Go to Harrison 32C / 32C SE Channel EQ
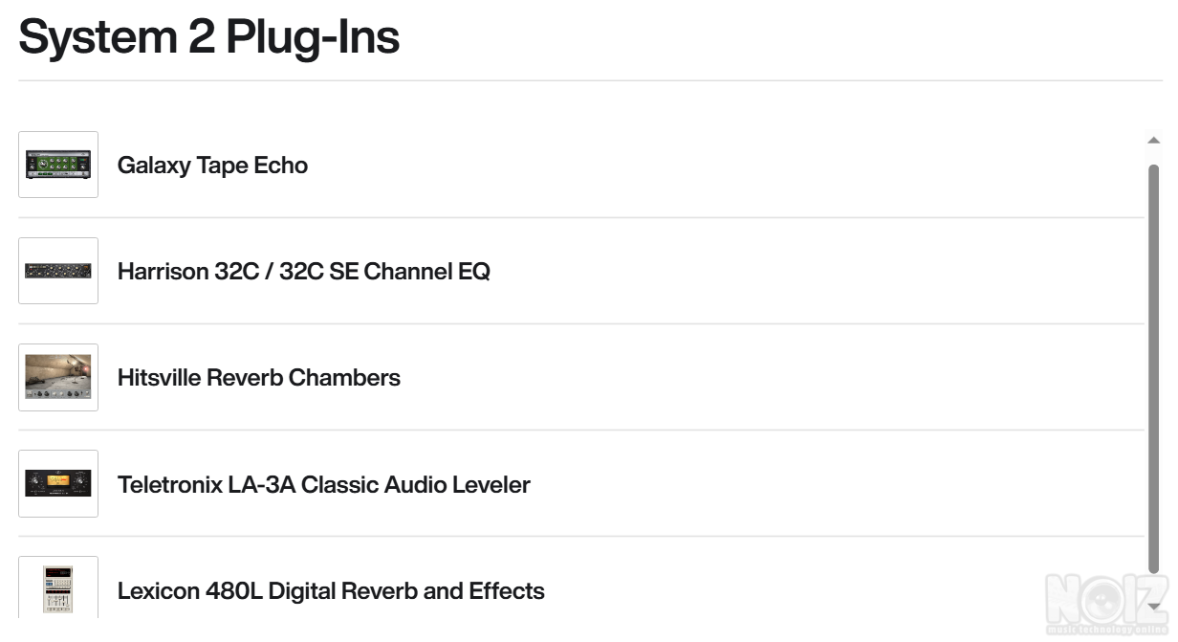The image size is (1178, 642). tap(303, 272)
